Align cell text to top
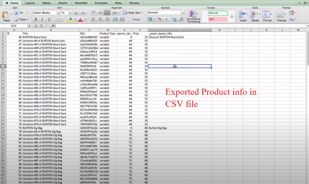 [x=94, y=13]
